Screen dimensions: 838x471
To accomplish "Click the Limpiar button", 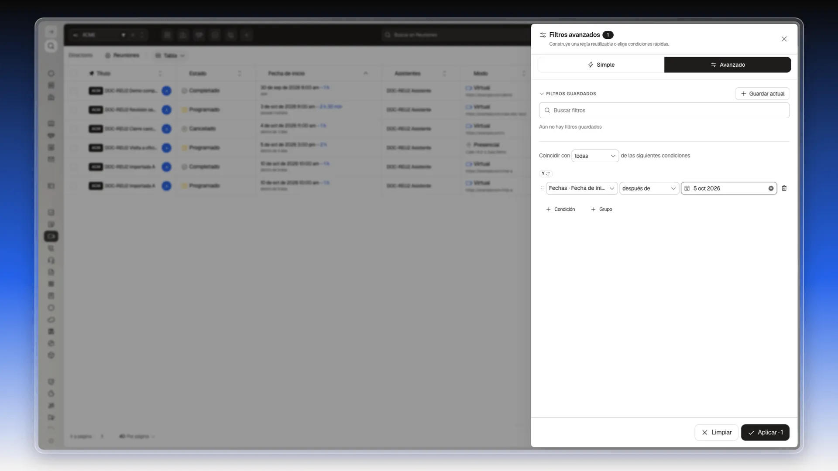I will [x=716, y=432].
